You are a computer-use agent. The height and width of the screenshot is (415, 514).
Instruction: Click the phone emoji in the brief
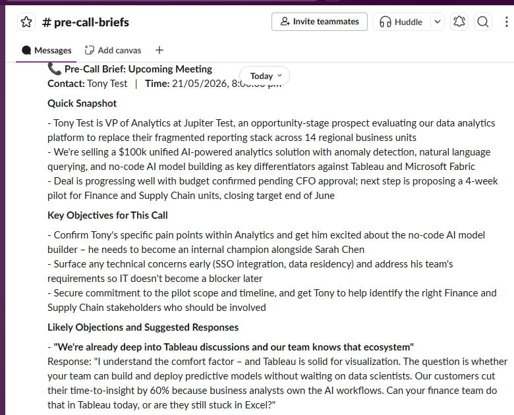click(x=55, y=69)
